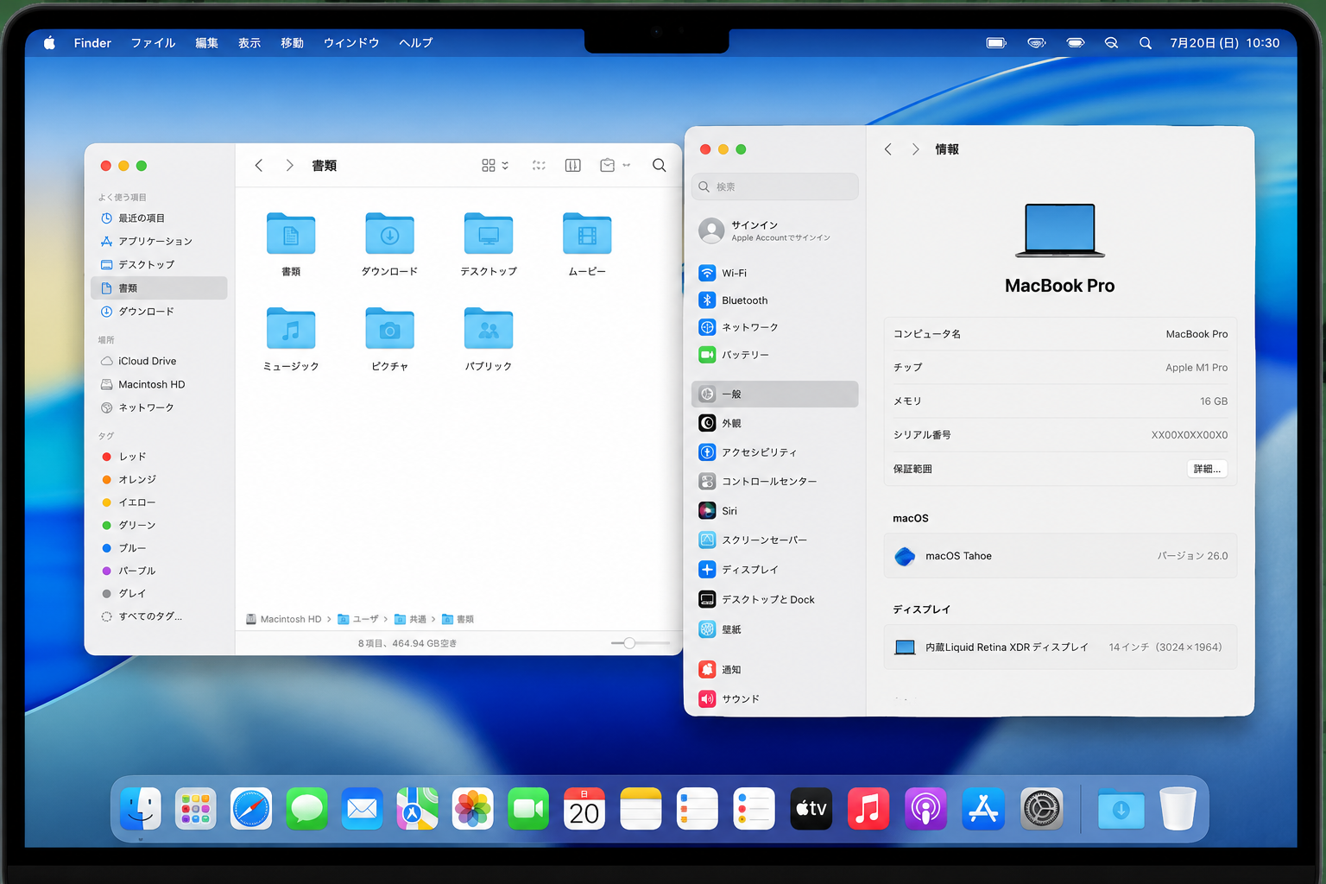Open the ミュージック folder icon
Image resolution: width=1326 pixels, height=884 pixels.
tap(291, 328)
